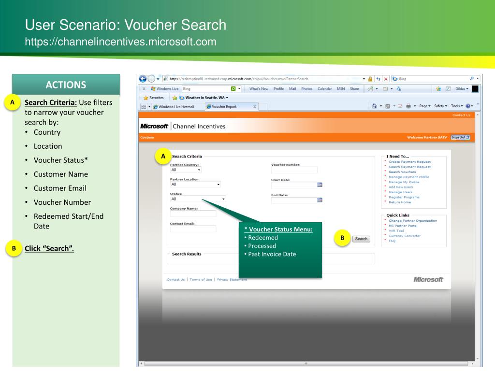Screen dimensions: 495x371
Task: Click the Print icon in command bar
Action: point(408,106)
